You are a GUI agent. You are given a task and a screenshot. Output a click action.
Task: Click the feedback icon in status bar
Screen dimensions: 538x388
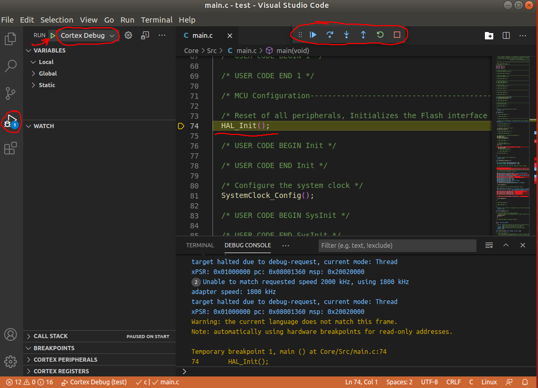point(509,382)
